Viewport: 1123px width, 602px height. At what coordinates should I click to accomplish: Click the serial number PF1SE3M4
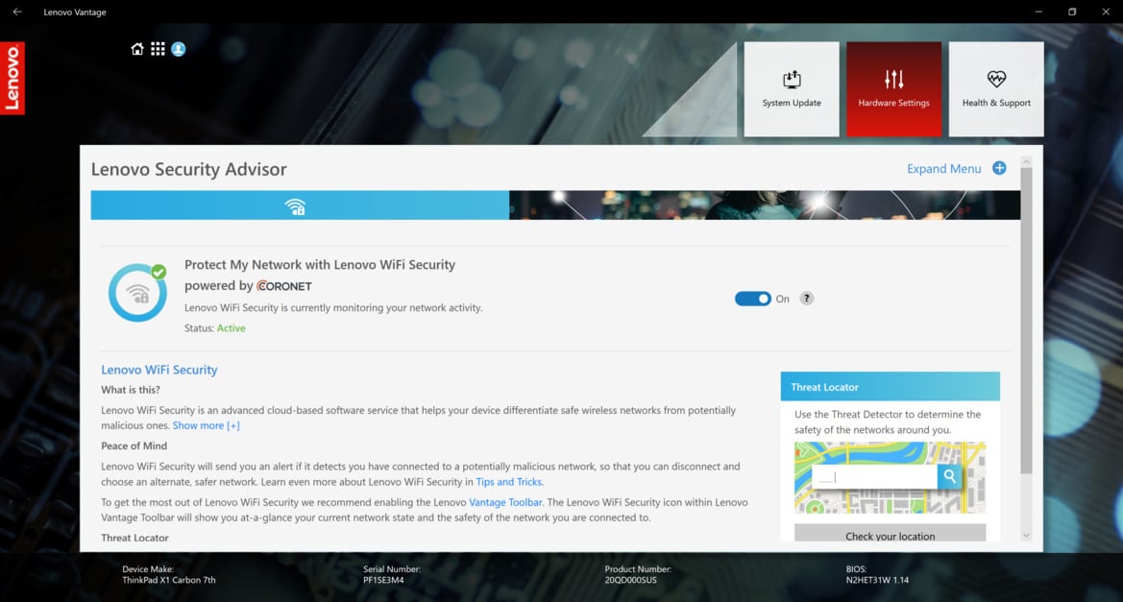tap(383, 580)
